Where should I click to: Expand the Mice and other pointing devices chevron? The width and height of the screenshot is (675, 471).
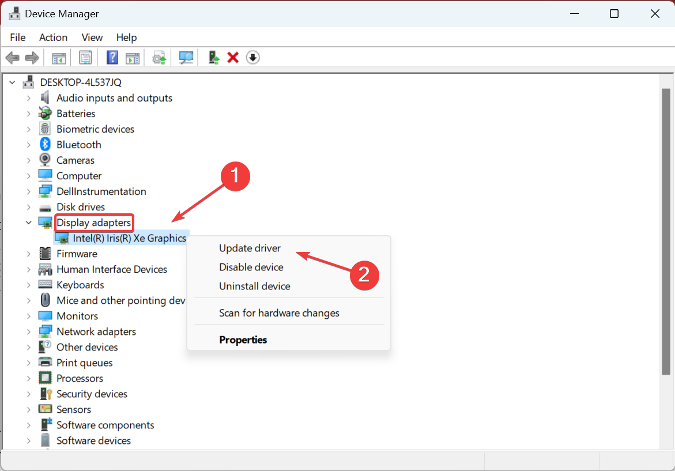[28, 300]
